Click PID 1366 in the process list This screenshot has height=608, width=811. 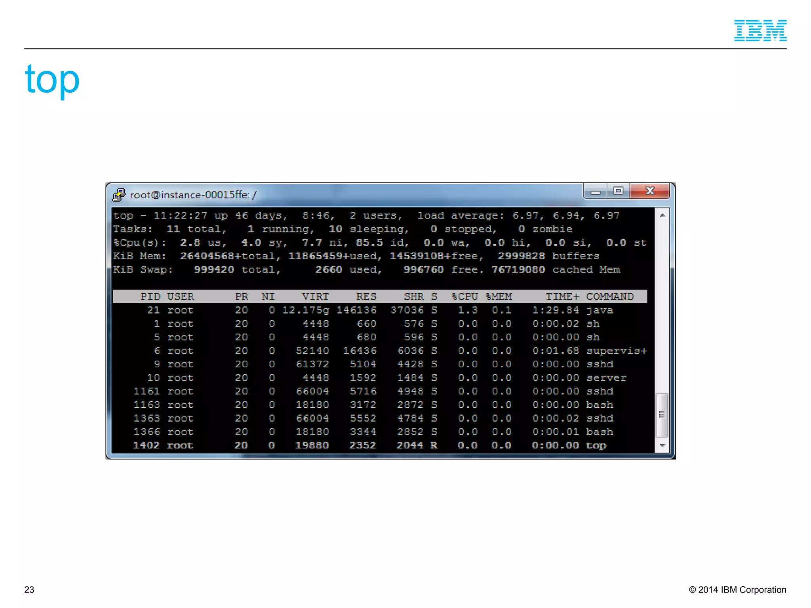point(147,431)
